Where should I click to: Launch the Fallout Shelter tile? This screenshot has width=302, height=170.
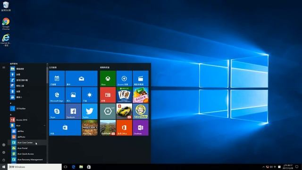[141, 111]
